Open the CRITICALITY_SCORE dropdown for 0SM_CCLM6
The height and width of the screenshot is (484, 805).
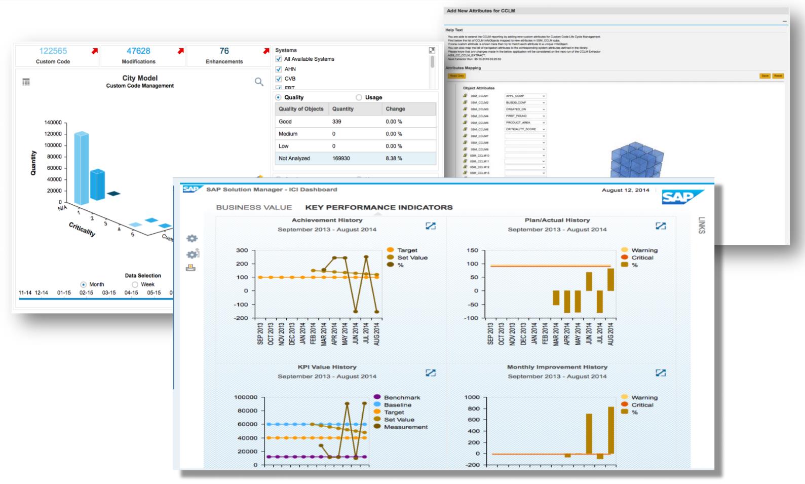[525, 129]
